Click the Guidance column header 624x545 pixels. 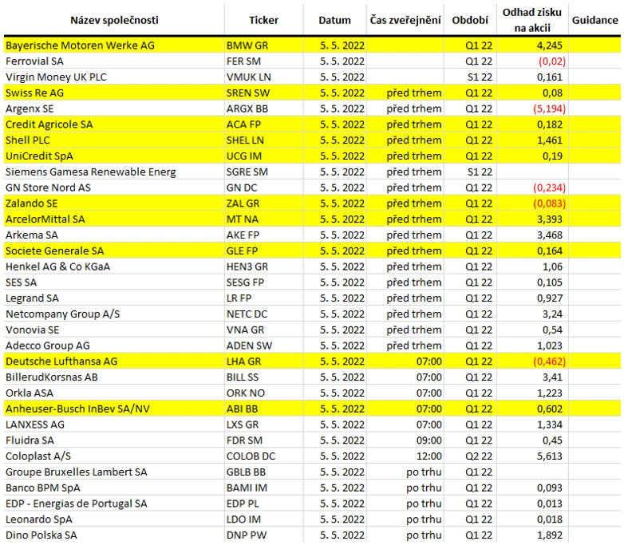point(594,20)
